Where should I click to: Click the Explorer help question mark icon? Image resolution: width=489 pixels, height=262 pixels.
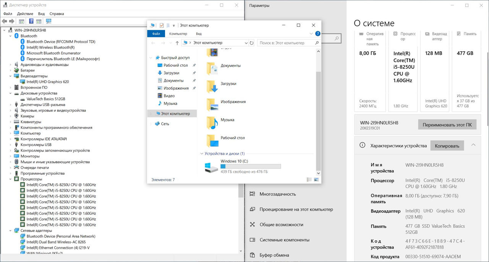coord(317,34)
